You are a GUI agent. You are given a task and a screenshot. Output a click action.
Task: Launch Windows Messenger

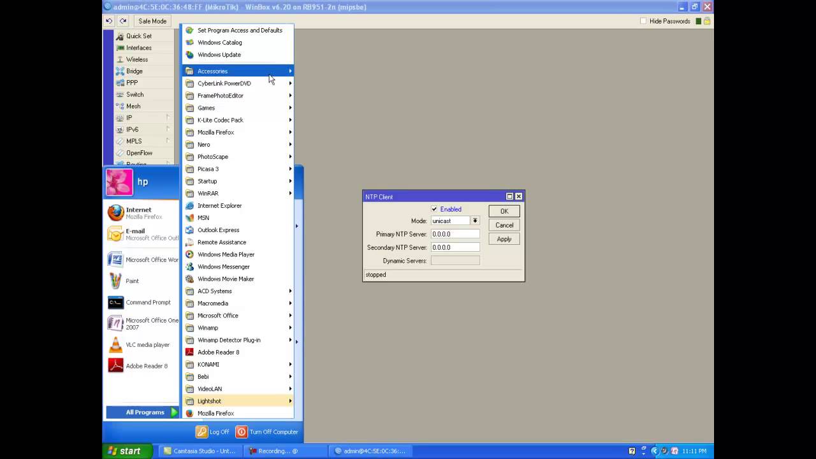pyautogui.click(x=238, y=266)
